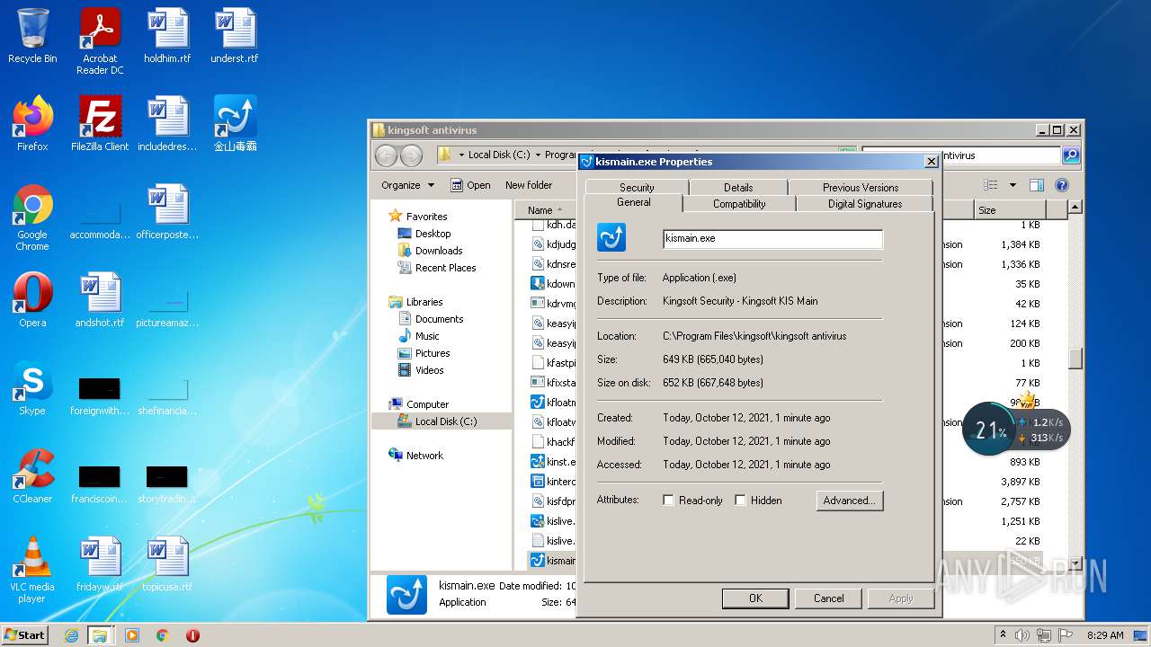The width and height of the screenshot is (1151, 647).
Task: Click Windows Media Player taskbar icon
Action: point(132,635)
